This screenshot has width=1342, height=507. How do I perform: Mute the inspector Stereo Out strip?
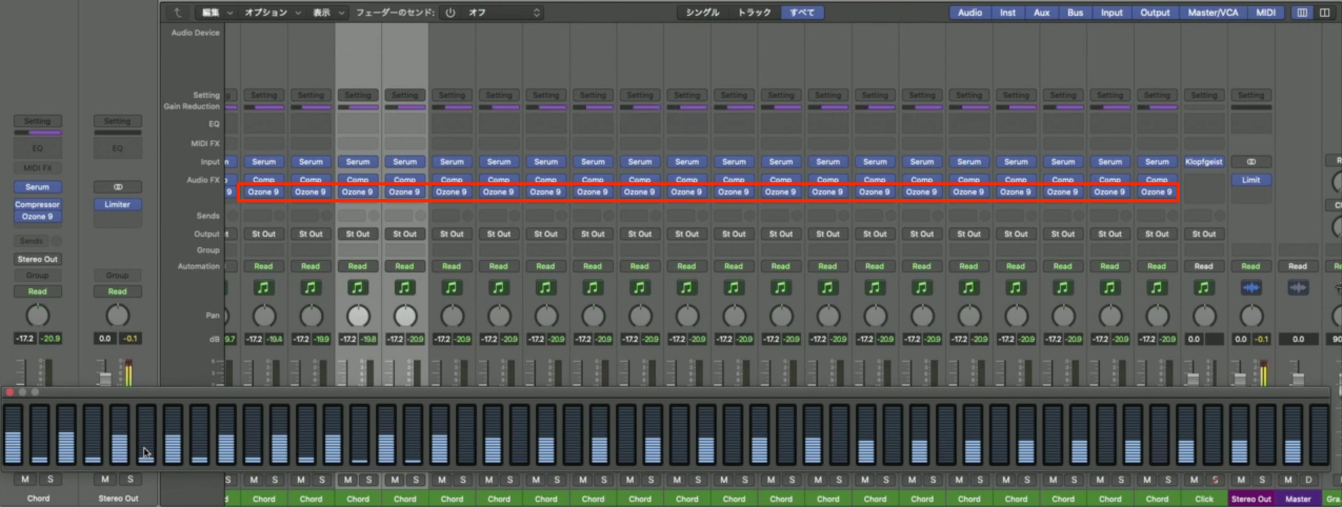pyautogui.click(x=105, y=479)
